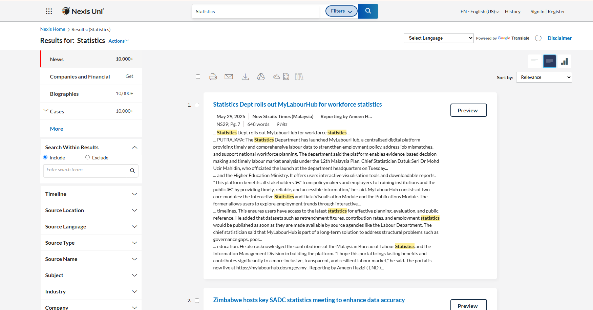Switch to graphical view bar chart icon
The width and height of the screenshot is (593, 310).
[x=564, y=61]
